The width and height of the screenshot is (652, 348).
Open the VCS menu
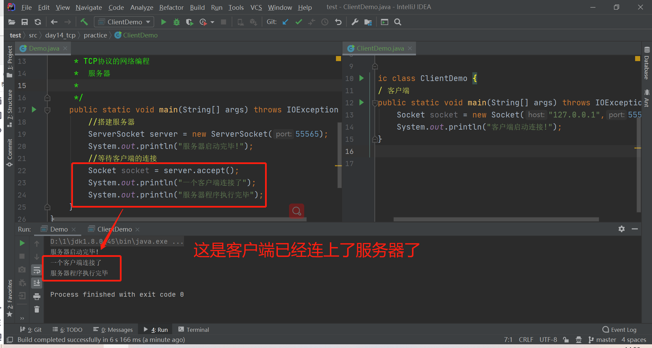click(256, 7)
